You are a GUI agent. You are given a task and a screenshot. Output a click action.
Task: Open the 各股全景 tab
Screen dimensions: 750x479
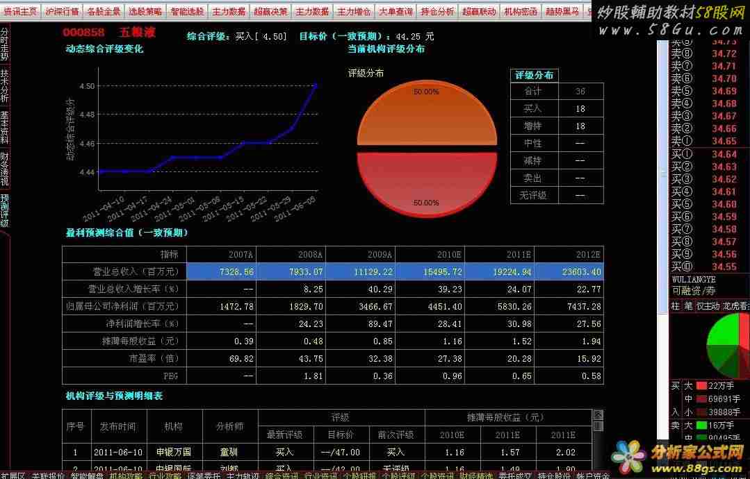click(x=104, y=12)
